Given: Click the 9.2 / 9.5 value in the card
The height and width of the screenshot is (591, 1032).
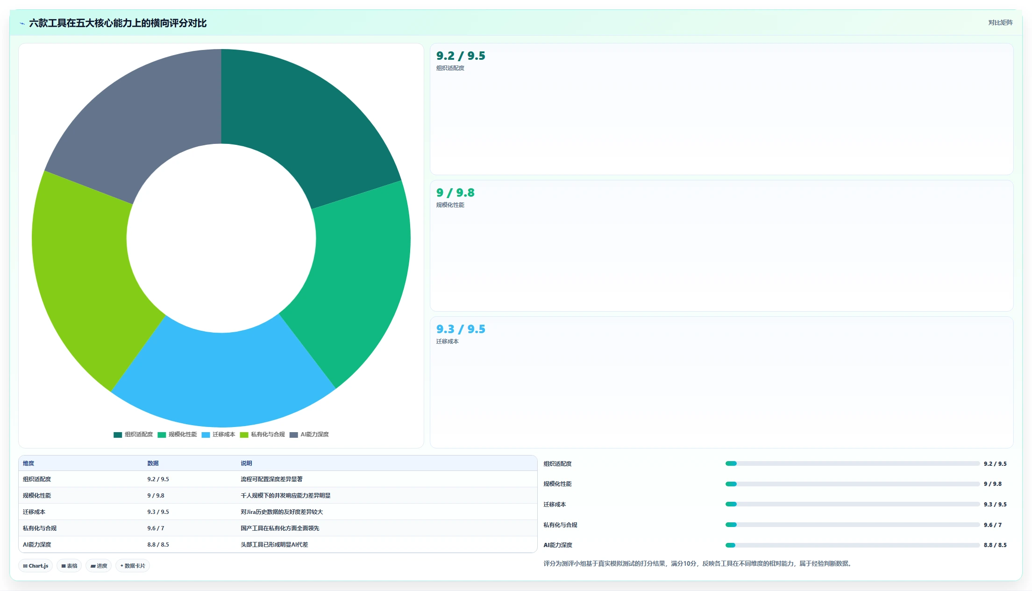Looking at the screenshot, I should (x=461, y=56).
